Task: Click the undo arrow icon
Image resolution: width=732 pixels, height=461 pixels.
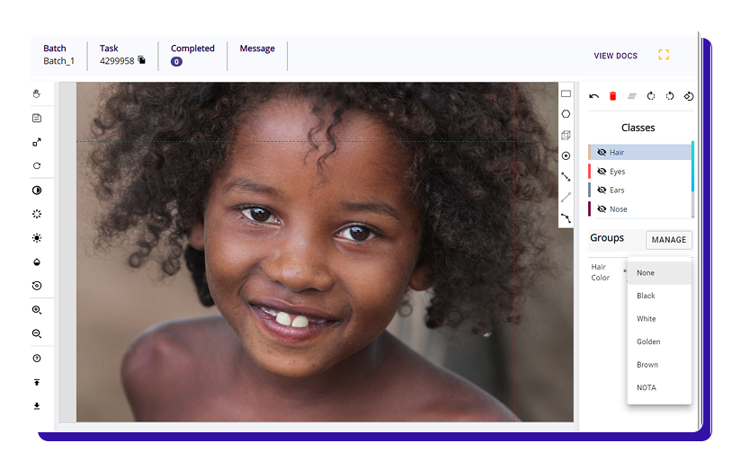Action: pos(594,96)
